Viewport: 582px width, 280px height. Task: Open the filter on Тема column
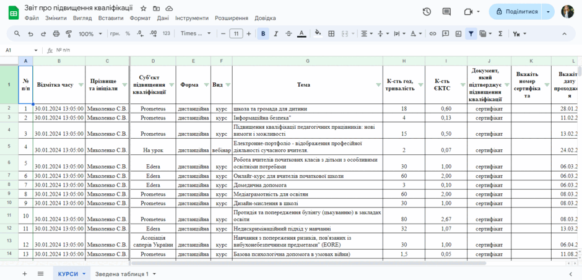pyautogui.click(x=378, y=85)
